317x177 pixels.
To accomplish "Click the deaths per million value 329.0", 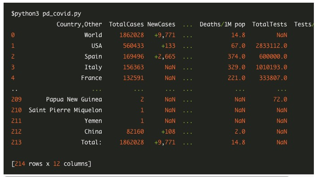I will (x=236, y=67).
